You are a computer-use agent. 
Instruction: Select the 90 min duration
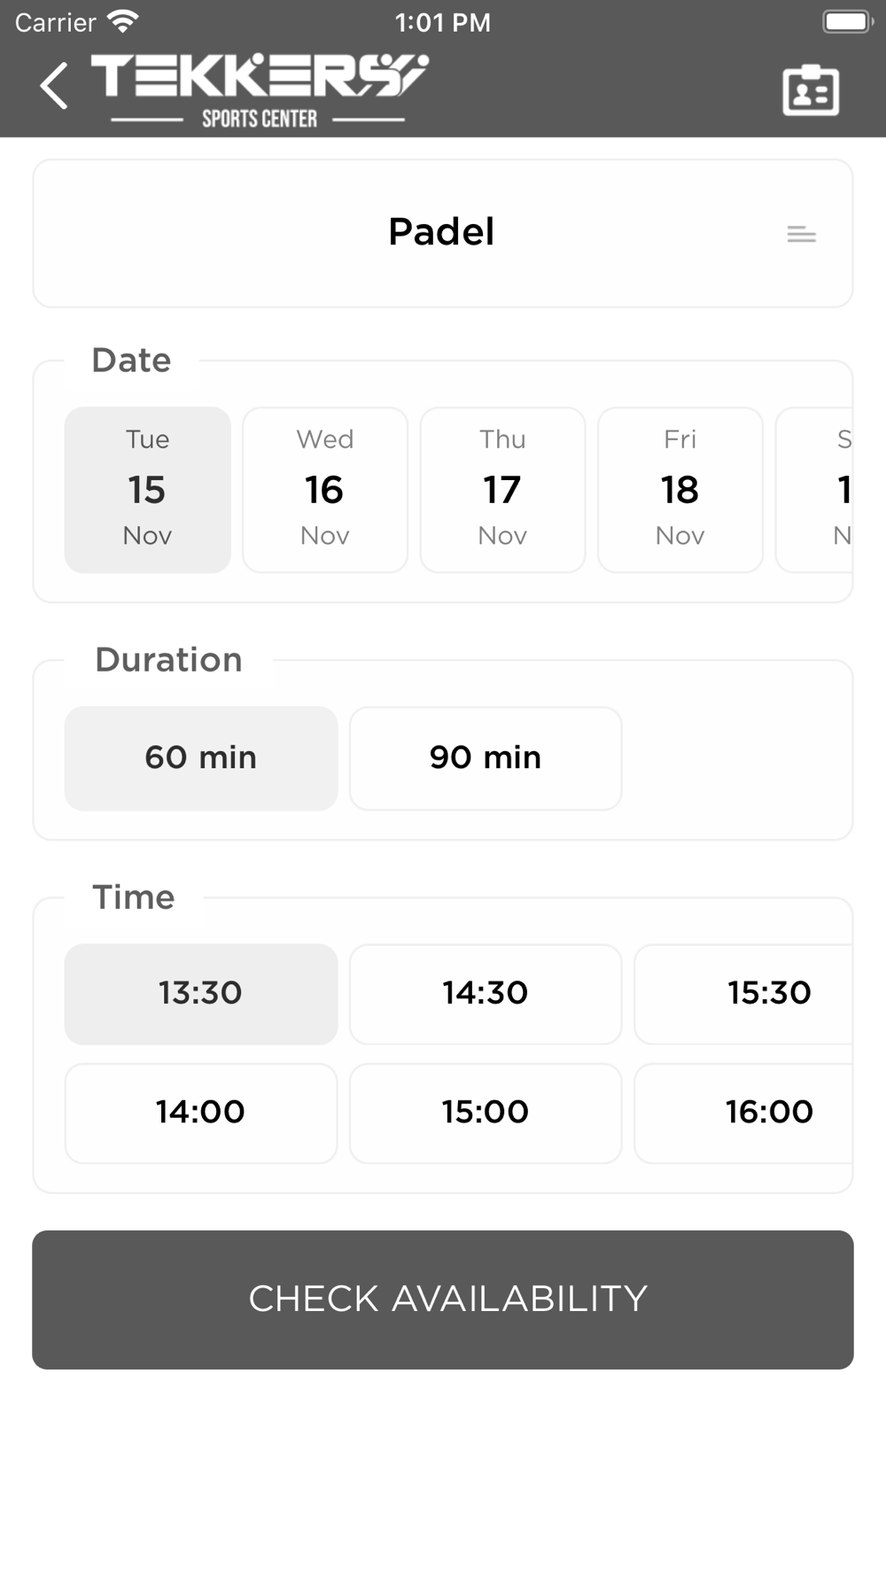(486, 758)
